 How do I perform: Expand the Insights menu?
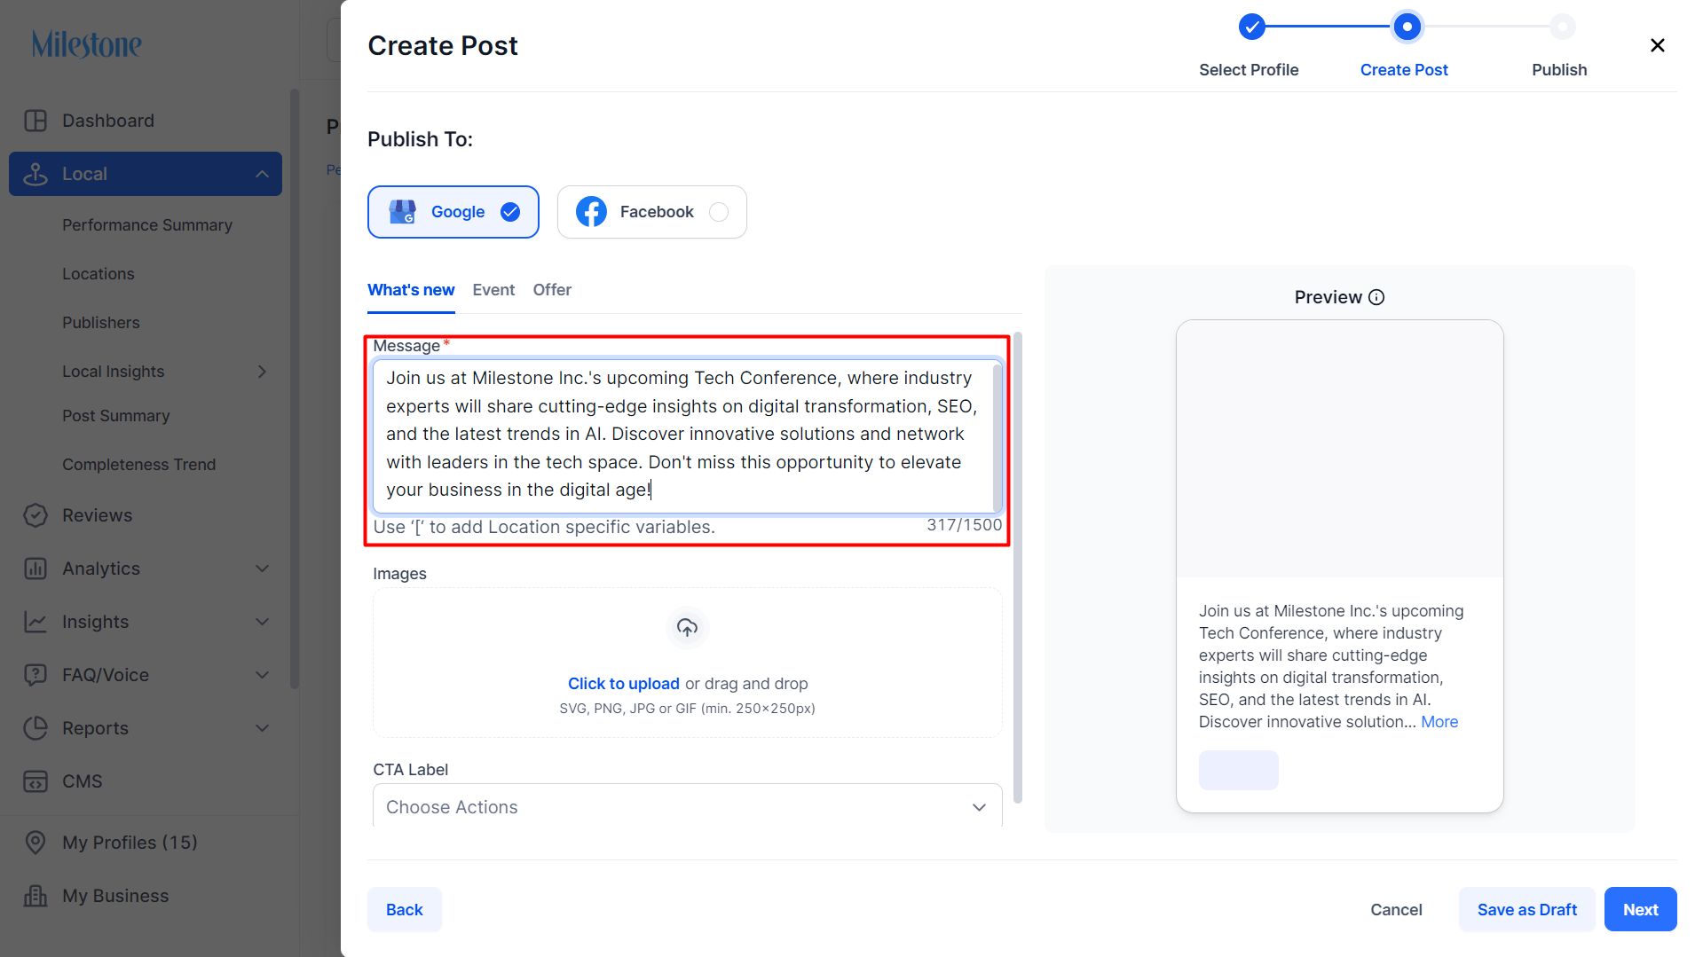pos(262,622)
